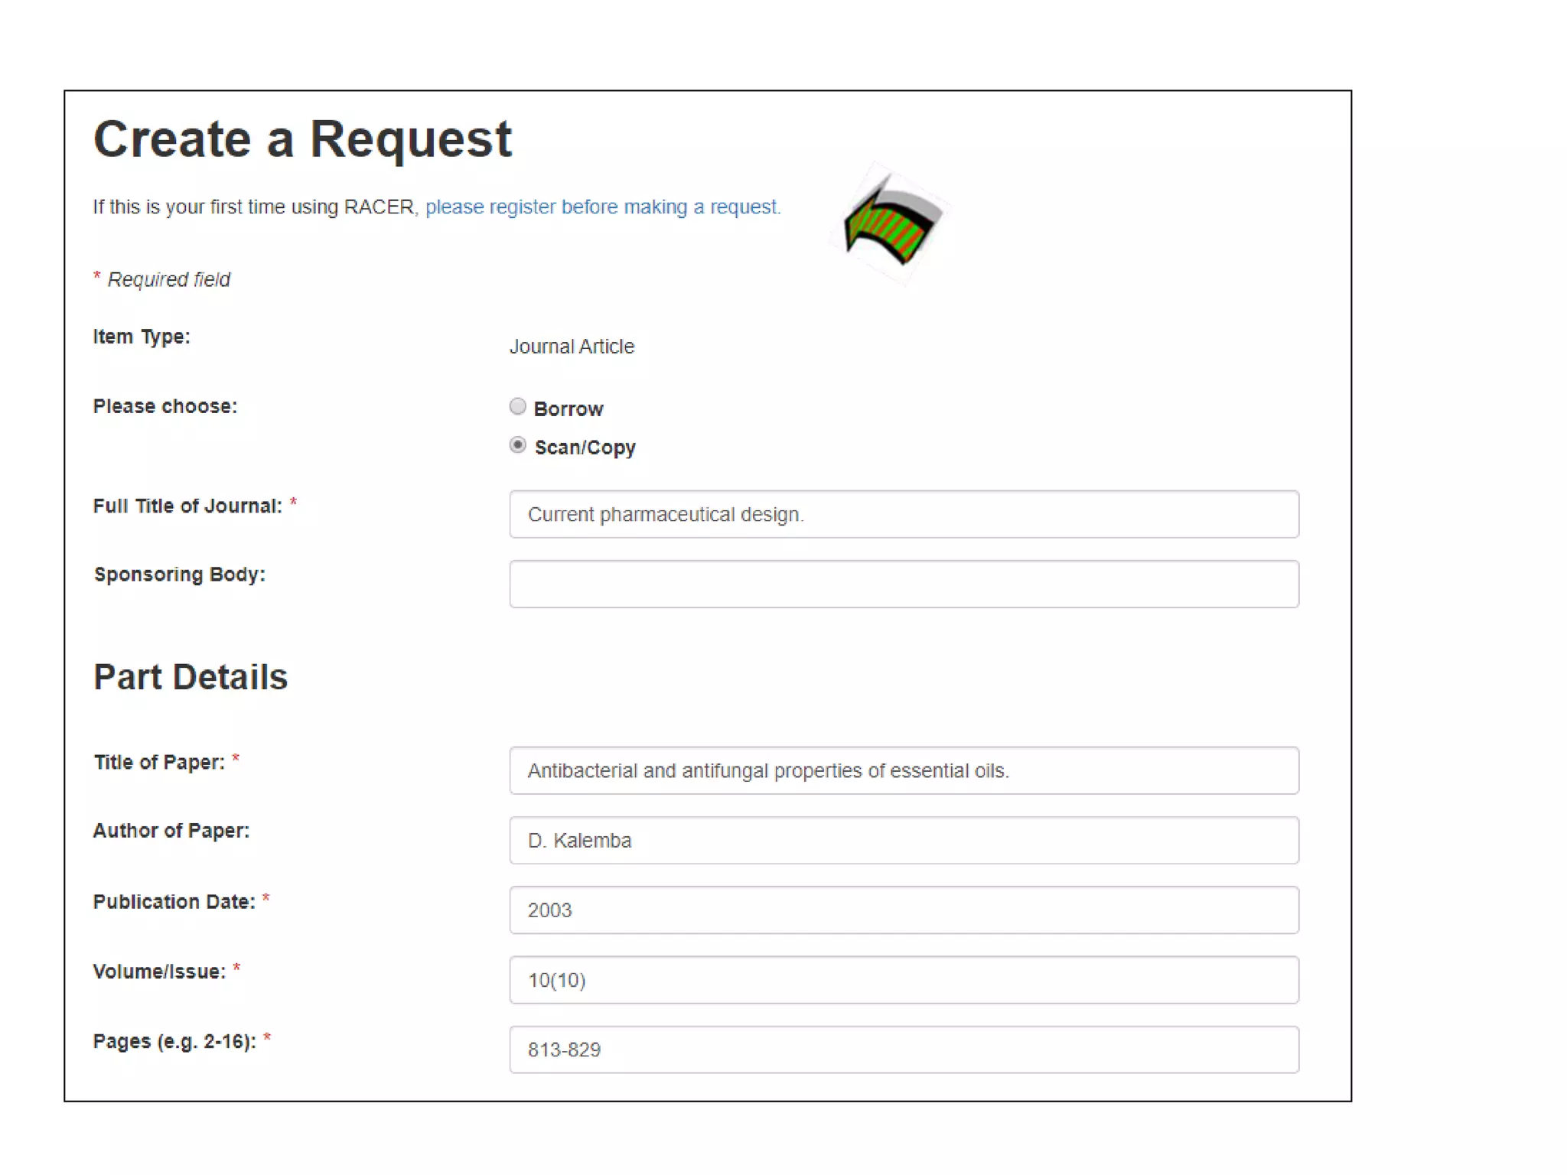Click the Journal Article item type text

[x=572, y=347]
